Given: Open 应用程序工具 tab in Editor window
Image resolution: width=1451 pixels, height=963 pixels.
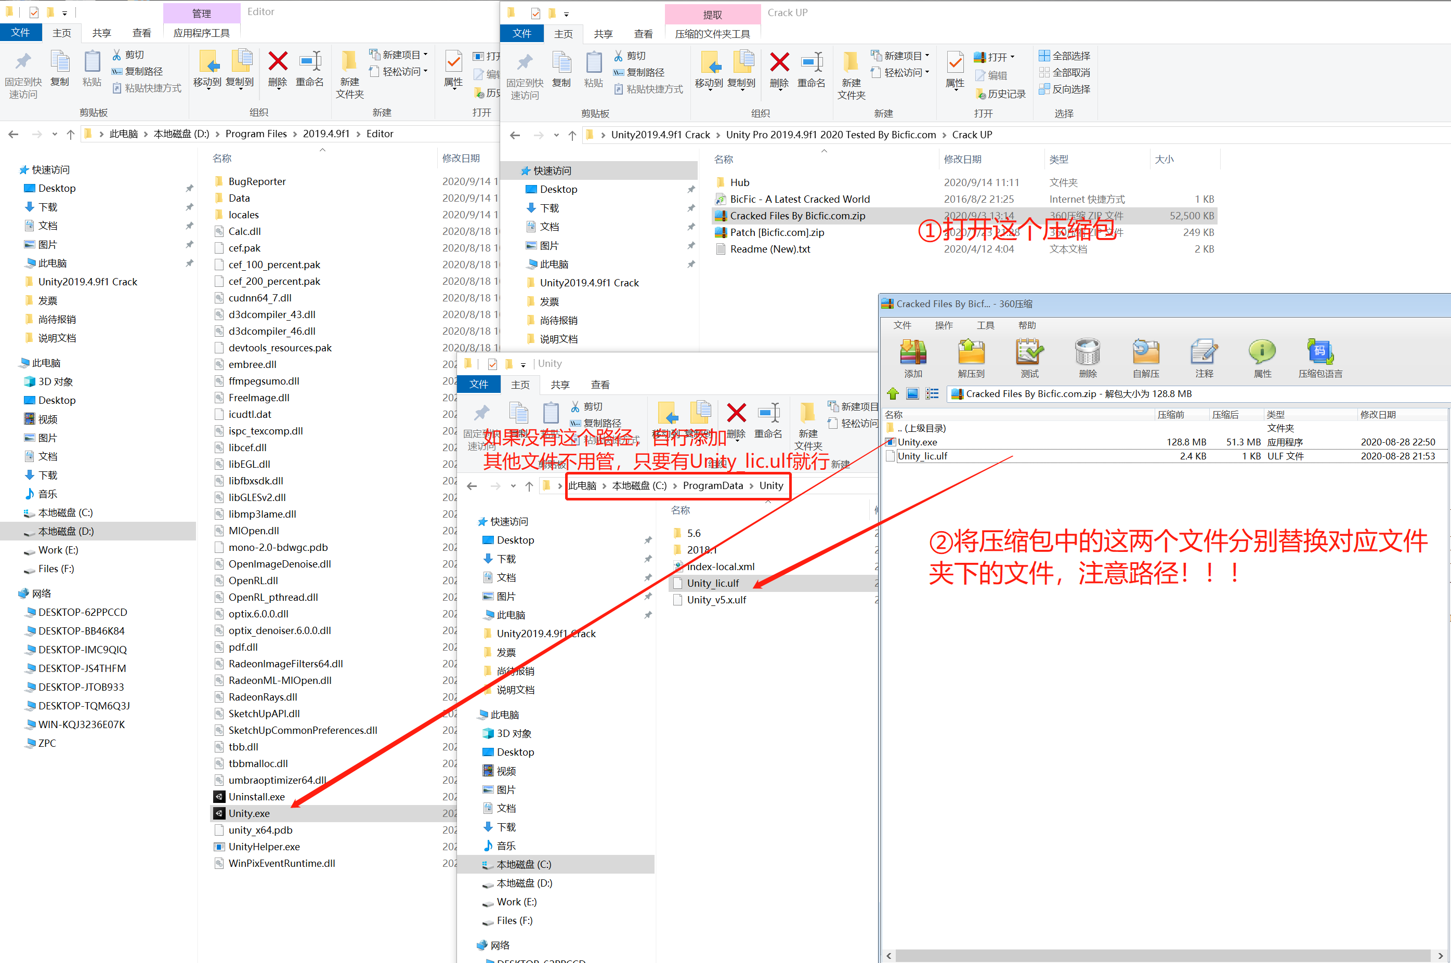Looking at the screenshot, I should [202, 33].
